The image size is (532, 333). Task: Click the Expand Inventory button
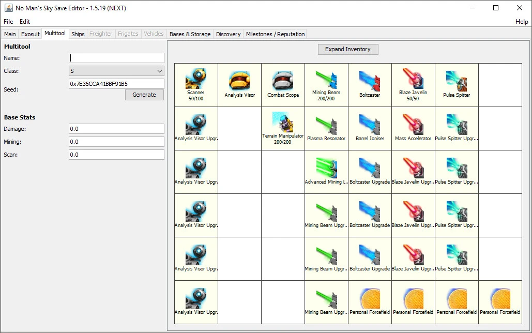347,49
